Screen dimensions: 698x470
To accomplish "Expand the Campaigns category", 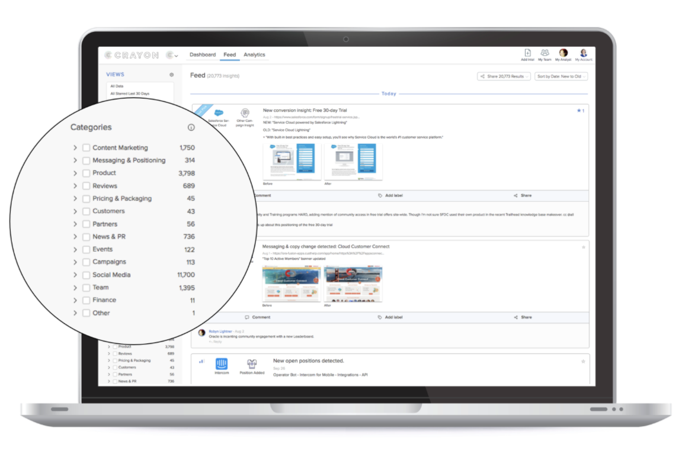I will click(75, 262).
